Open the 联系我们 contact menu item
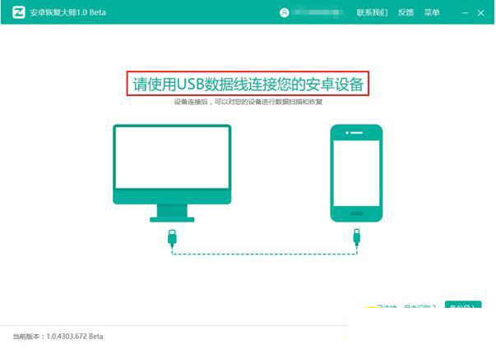 tap(372, 12)
